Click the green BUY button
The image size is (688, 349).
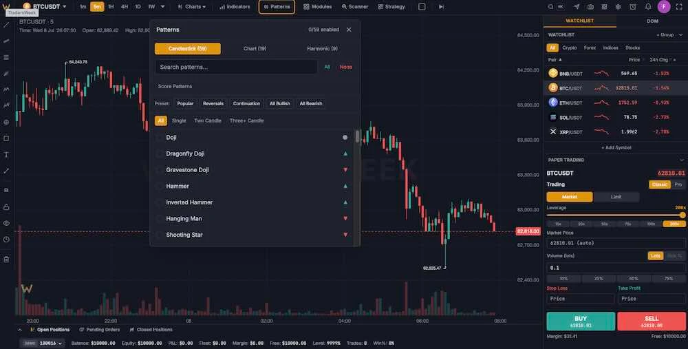point(581,321)
